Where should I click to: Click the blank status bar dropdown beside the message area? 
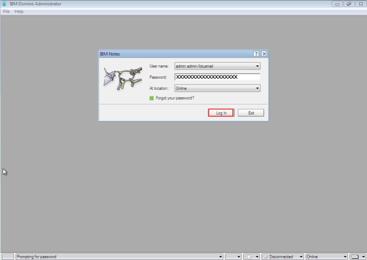click(x=233, y=257)
